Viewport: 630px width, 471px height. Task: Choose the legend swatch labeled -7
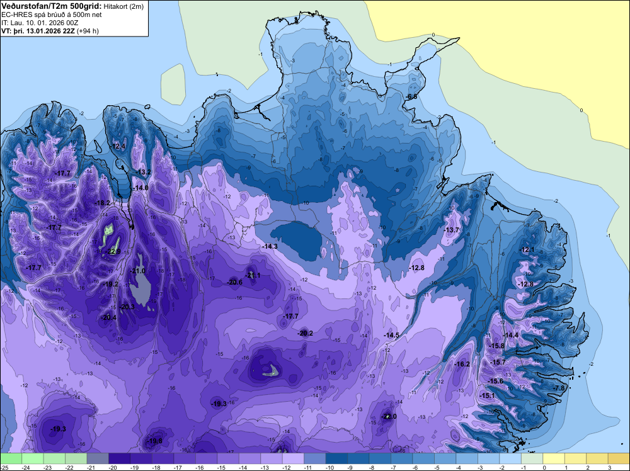pos(401,458)
